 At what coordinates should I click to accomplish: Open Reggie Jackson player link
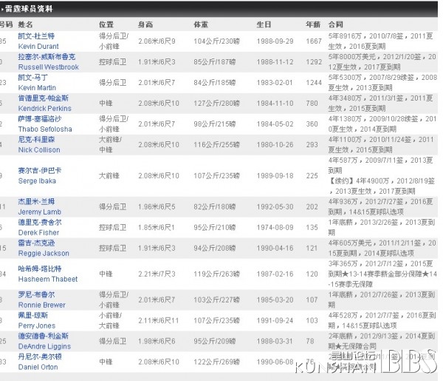click(x=44, y=253)
